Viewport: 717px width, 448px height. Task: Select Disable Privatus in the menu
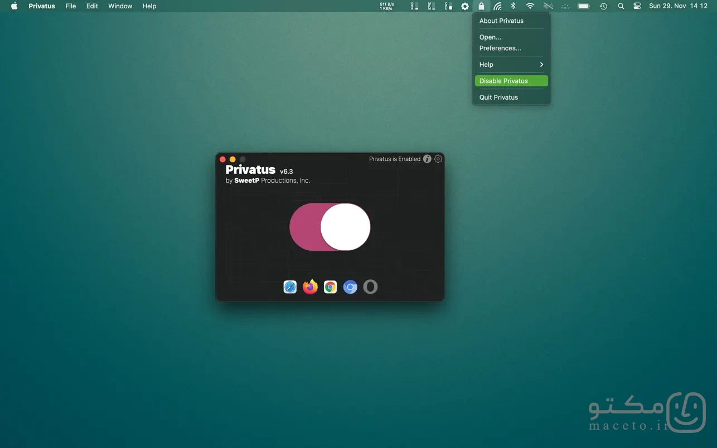[511, 81]
